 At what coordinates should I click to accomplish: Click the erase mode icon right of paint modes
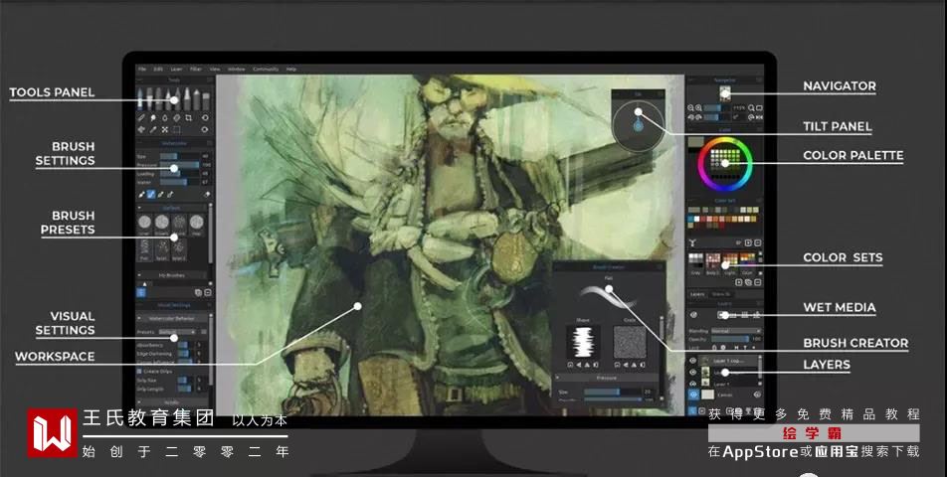tap(206, 194)
